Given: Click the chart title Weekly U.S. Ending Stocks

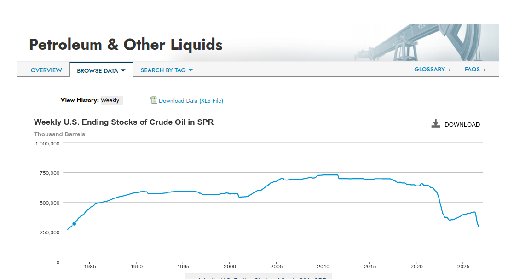Looking at the screenshot, I should coord(124,122).
